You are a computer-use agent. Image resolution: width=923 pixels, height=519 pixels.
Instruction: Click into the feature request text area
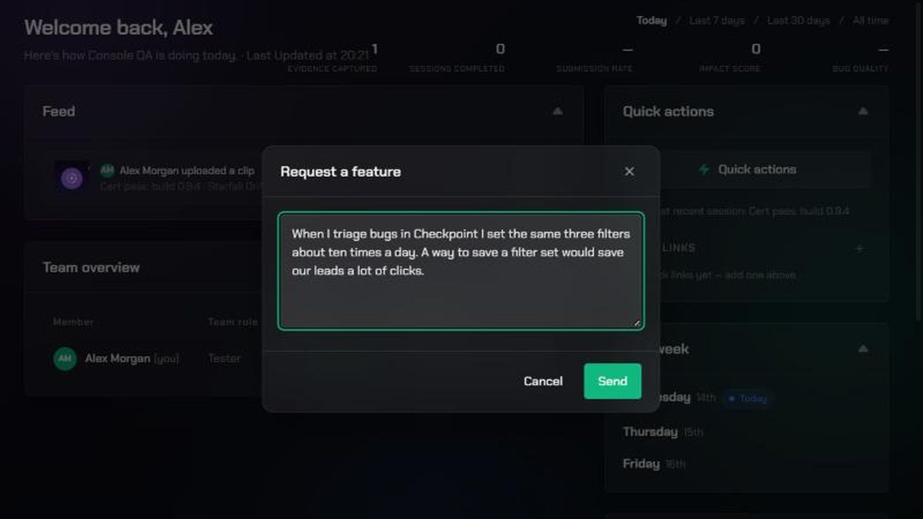[x=461, y=271]
